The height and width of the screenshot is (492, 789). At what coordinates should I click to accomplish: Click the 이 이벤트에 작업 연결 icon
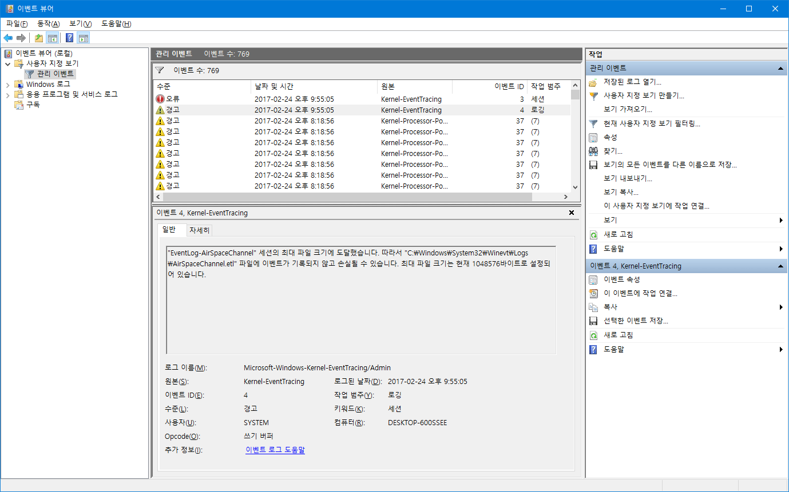coord(593,294)
